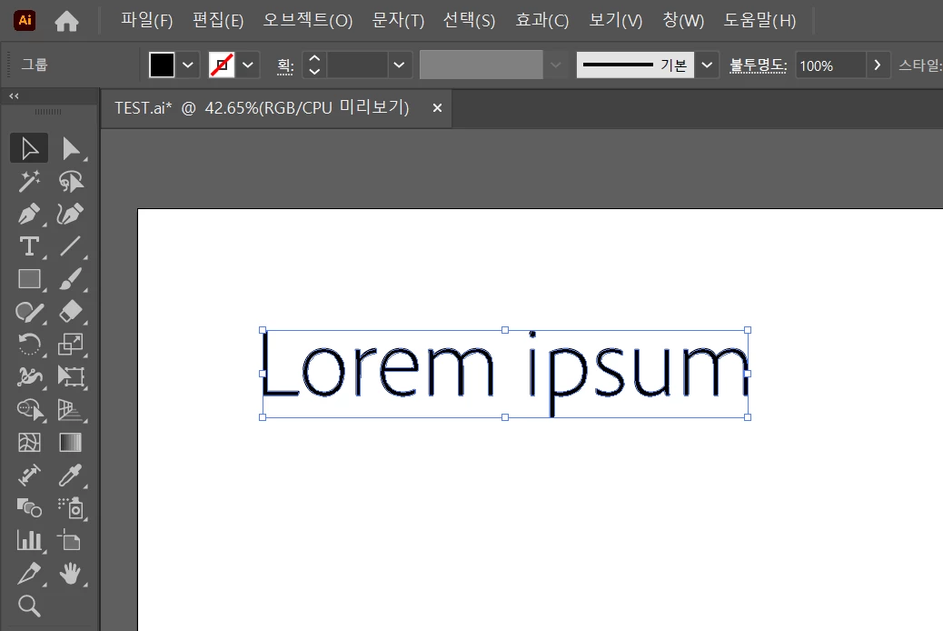Open the 문자(T) menu

coord(398,21)
